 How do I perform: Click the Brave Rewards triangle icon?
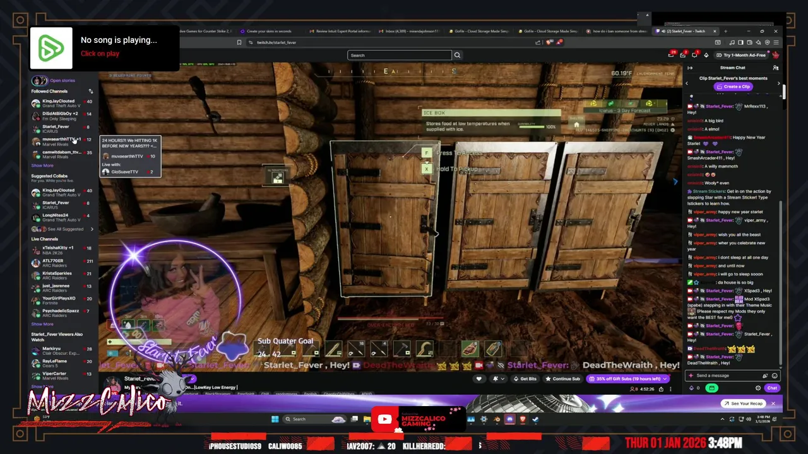pyautogui.click(x=560, y=42)
